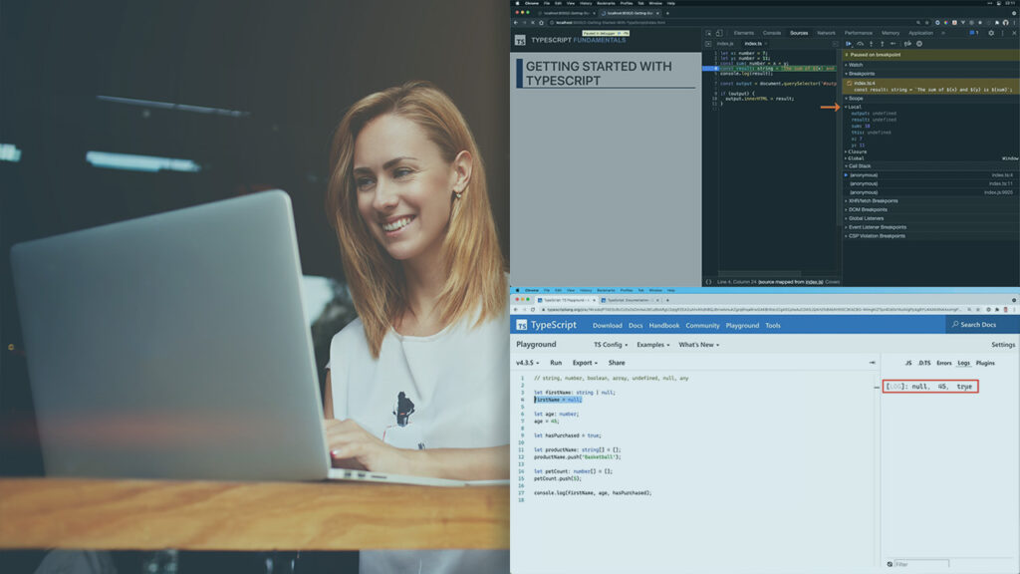
Task: Click the Run button in the Playground
Action: click(556, 363)
